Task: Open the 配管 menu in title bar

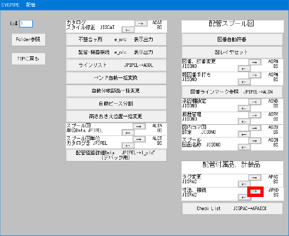Action: pos(31,5)
